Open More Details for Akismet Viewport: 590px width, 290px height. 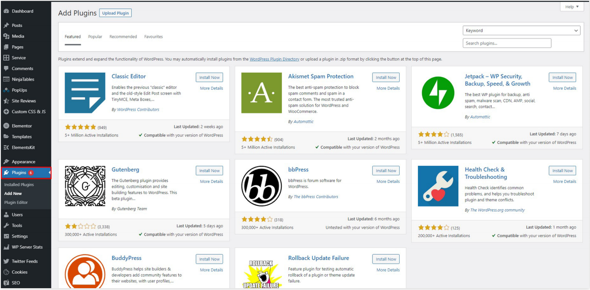point(388,89)
